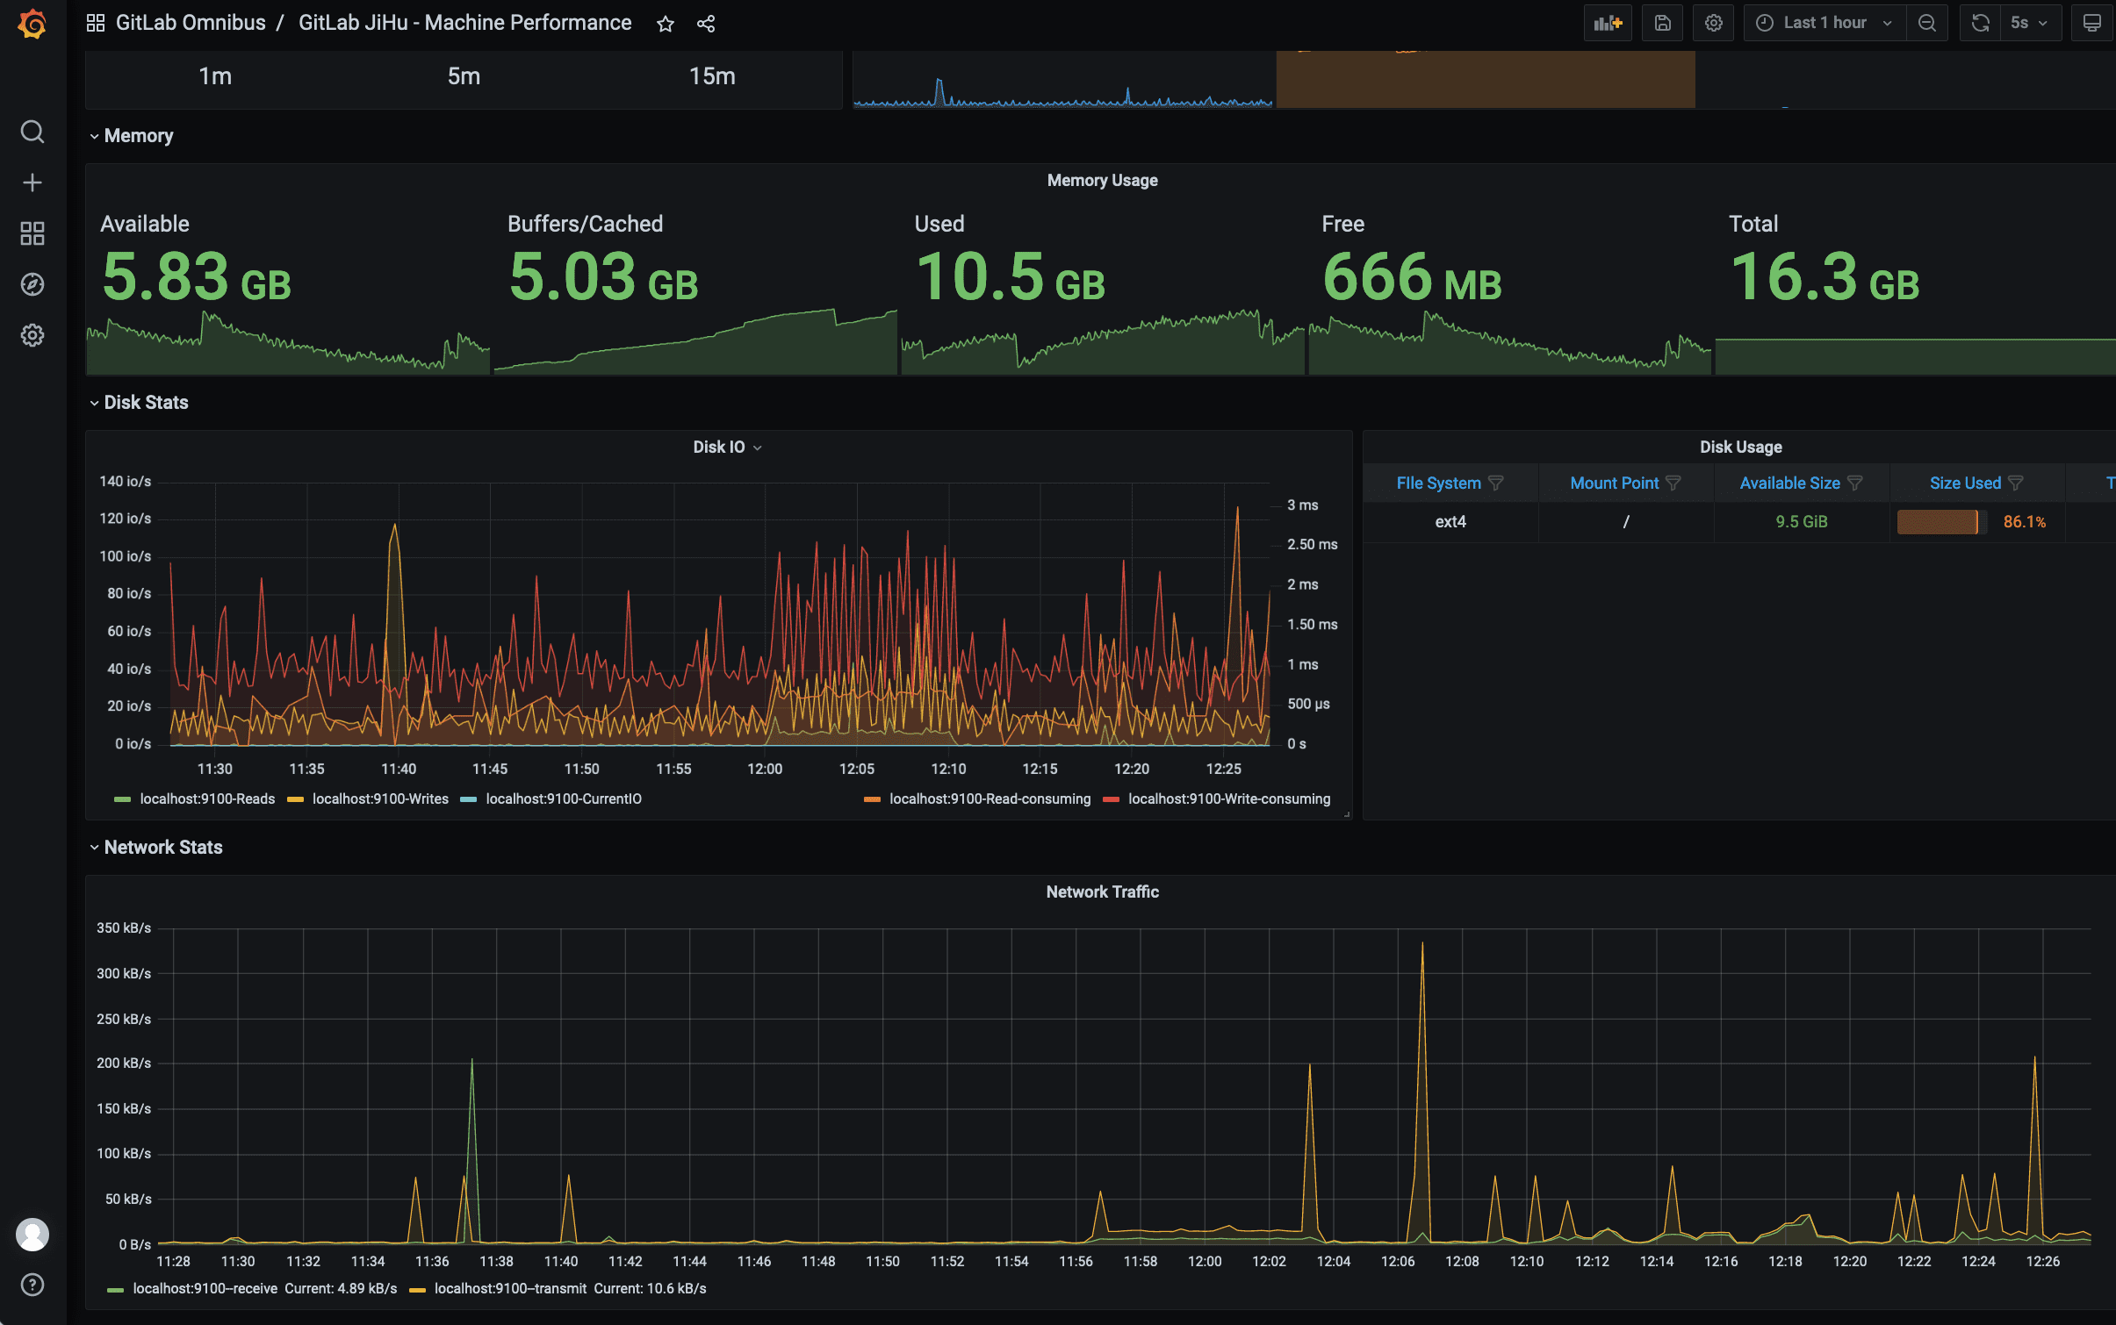Viewport: 2116px width, 1325px height.
Task: Open the Explore compass icon
Action: 32,284
